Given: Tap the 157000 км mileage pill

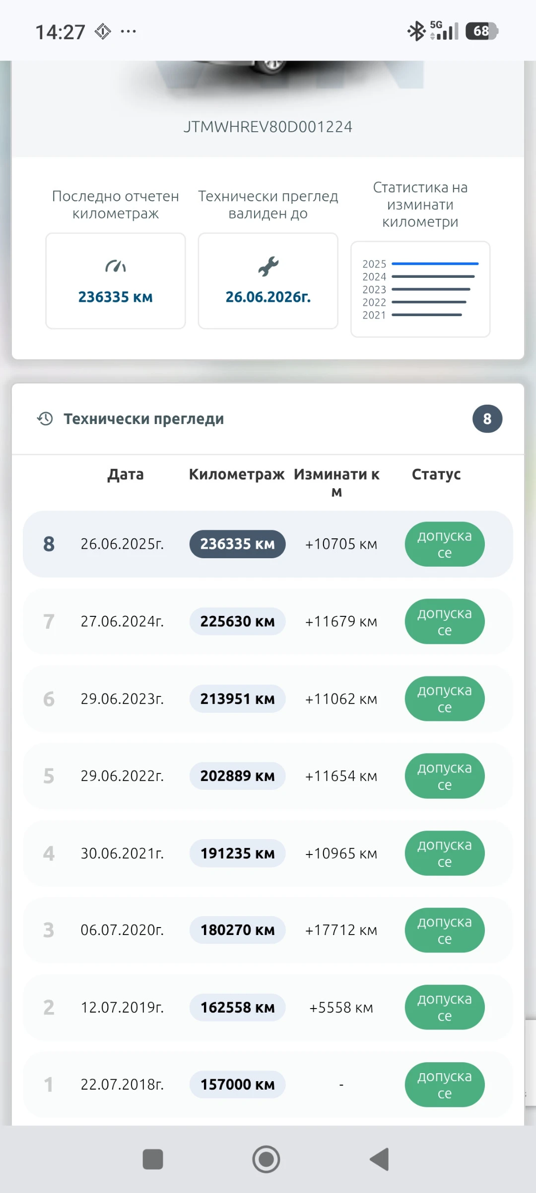Looking at the screenshot, I should tap(237, 1085).
